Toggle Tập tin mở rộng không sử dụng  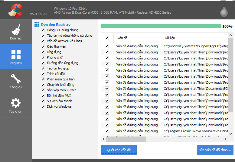[x=43, y=35]
